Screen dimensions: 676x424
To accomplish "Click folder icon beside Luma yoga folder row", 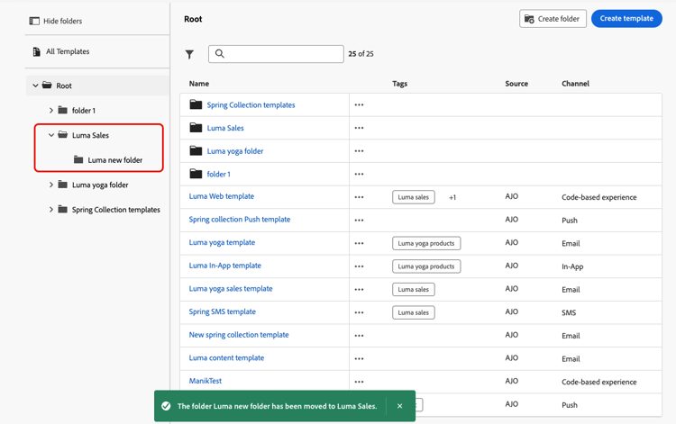I will point(196,151).
